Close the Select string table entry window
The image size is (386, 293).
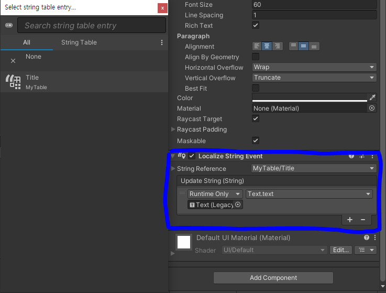click(x=162, y=8)
